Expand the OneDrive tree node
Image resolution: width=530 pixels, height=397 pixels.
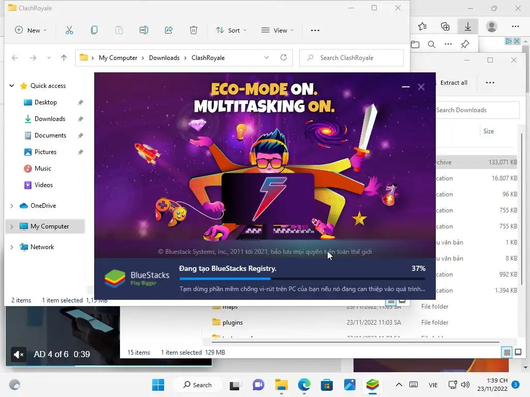tap(12, 206)
